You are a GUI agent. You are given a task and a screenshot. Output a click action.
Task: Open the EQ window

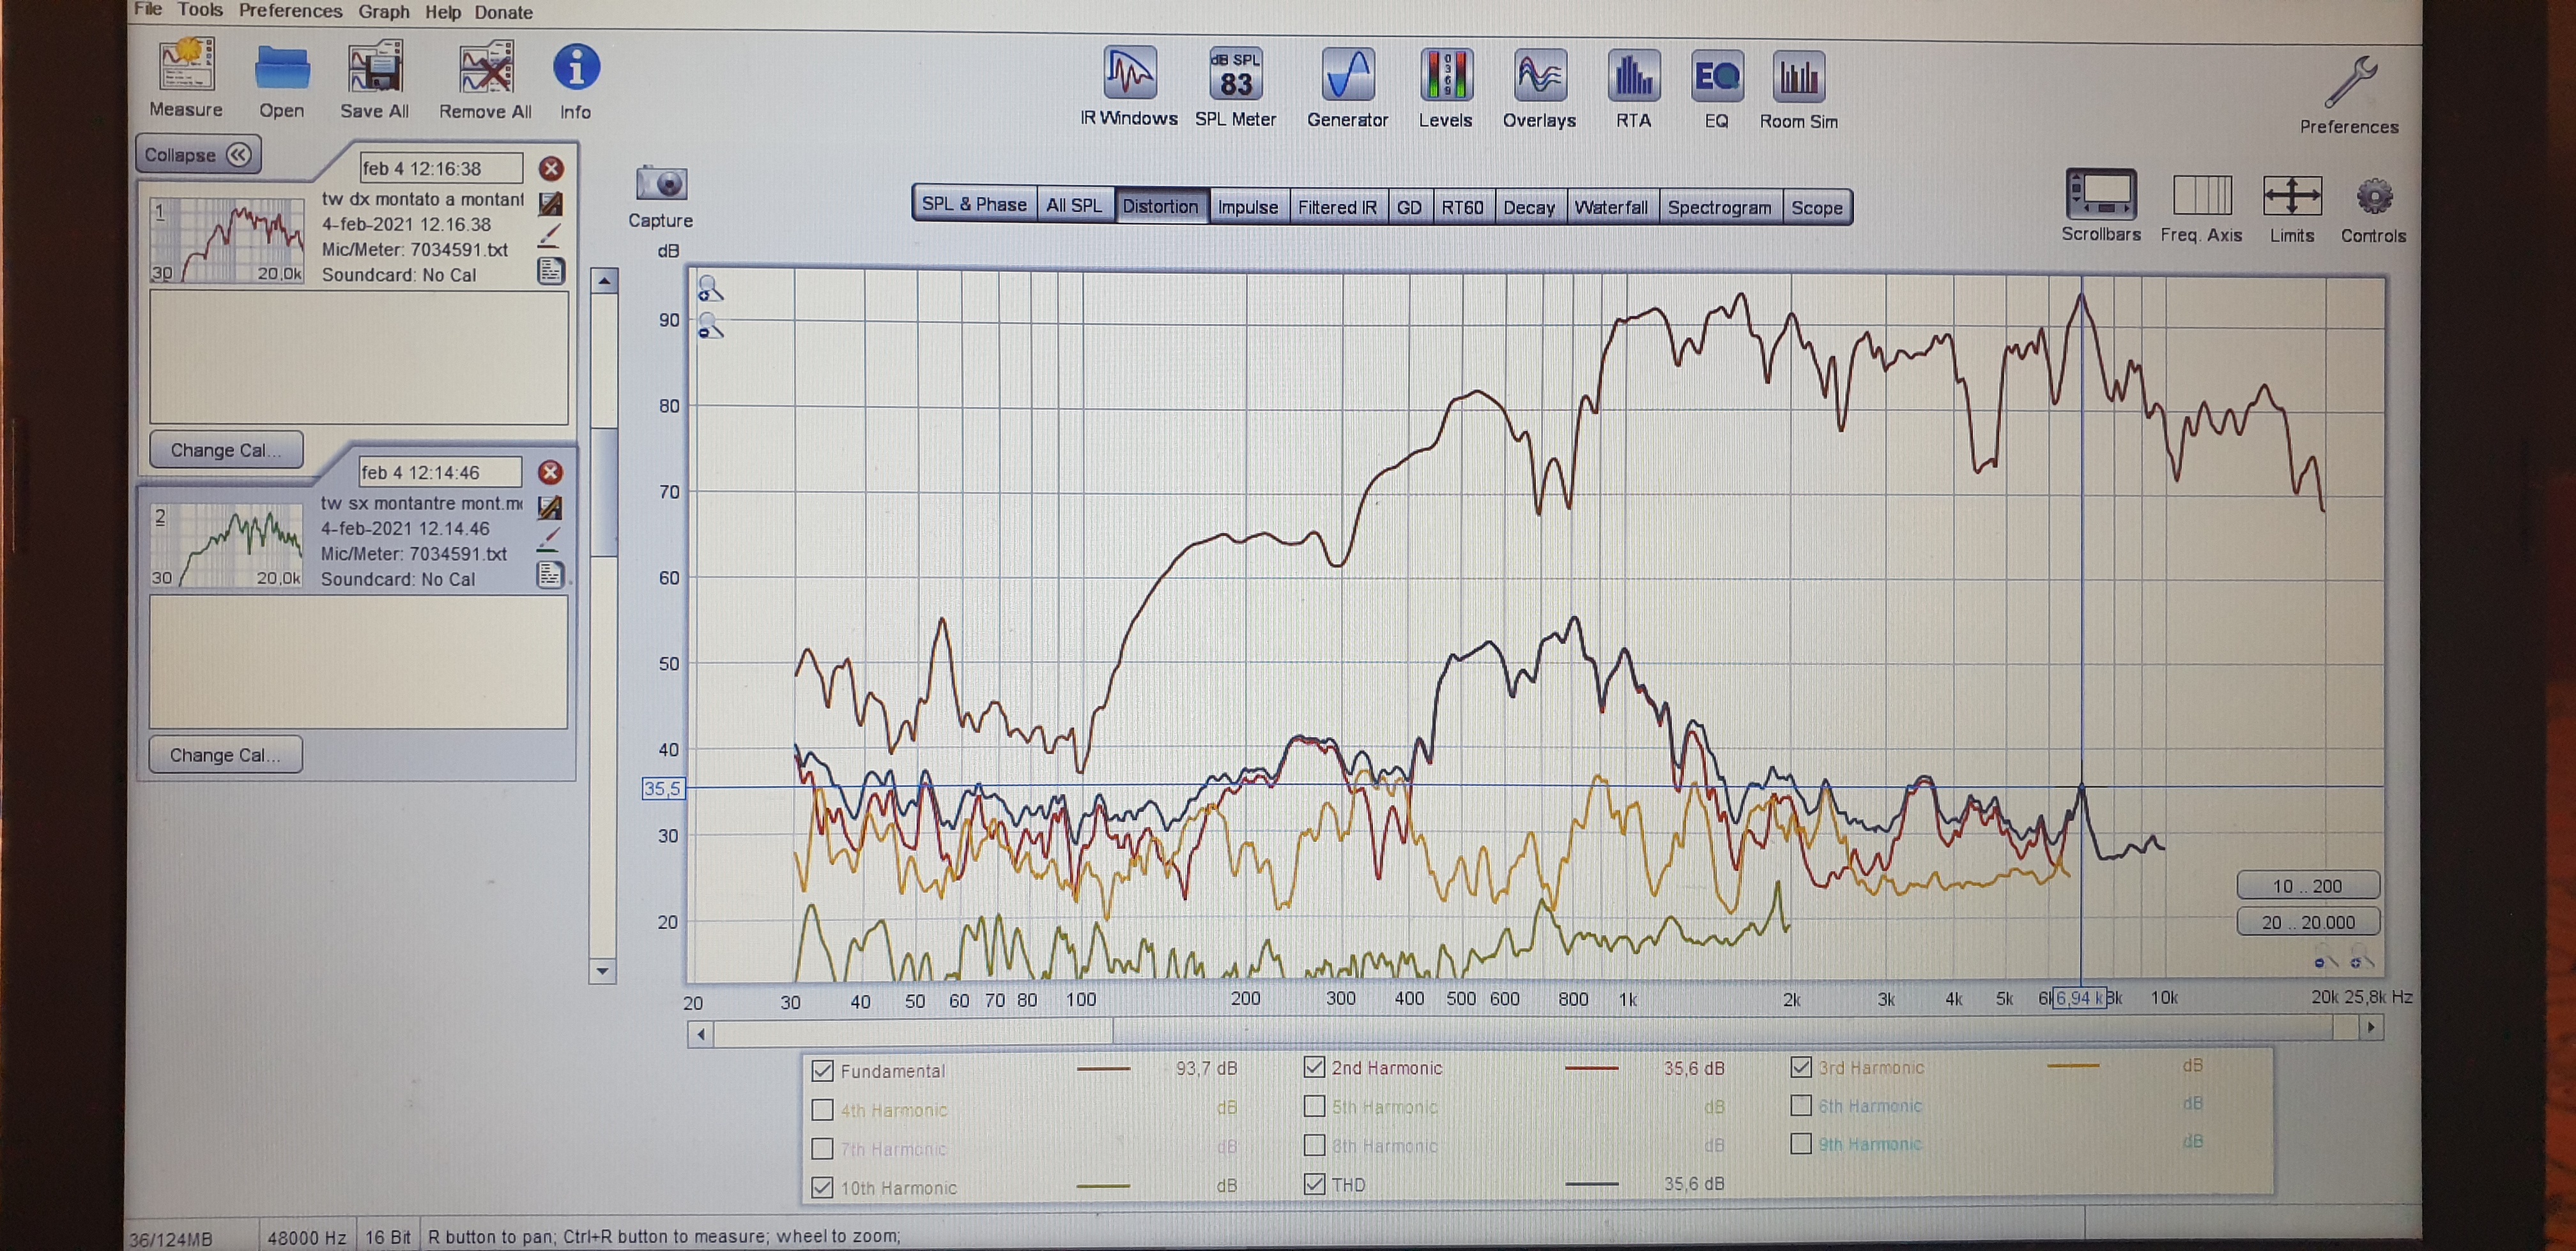coord(1717,77)
